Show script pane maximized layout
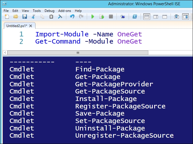The width and height of the screenshot is (193, 144). [x=164, y=17]
